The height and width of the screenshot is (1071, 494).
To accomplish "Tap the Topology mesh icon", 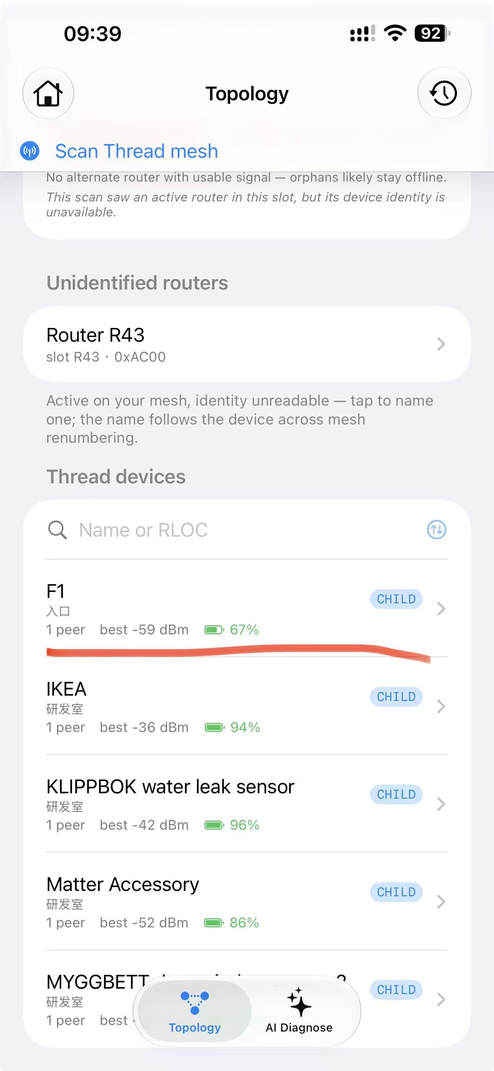I will pos(195,1003).
